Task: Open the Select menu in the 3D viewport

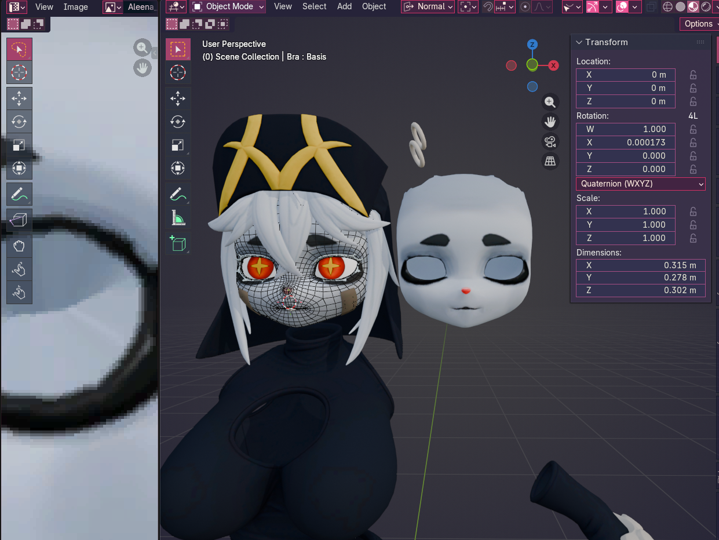Action: pyautogui.click(x=315, y=6)
